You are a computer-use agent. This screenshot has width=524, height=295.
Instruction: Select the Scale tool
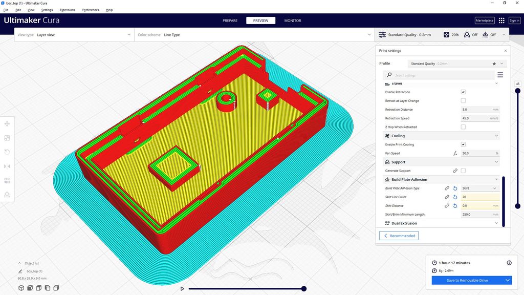[x=7, y=138]
